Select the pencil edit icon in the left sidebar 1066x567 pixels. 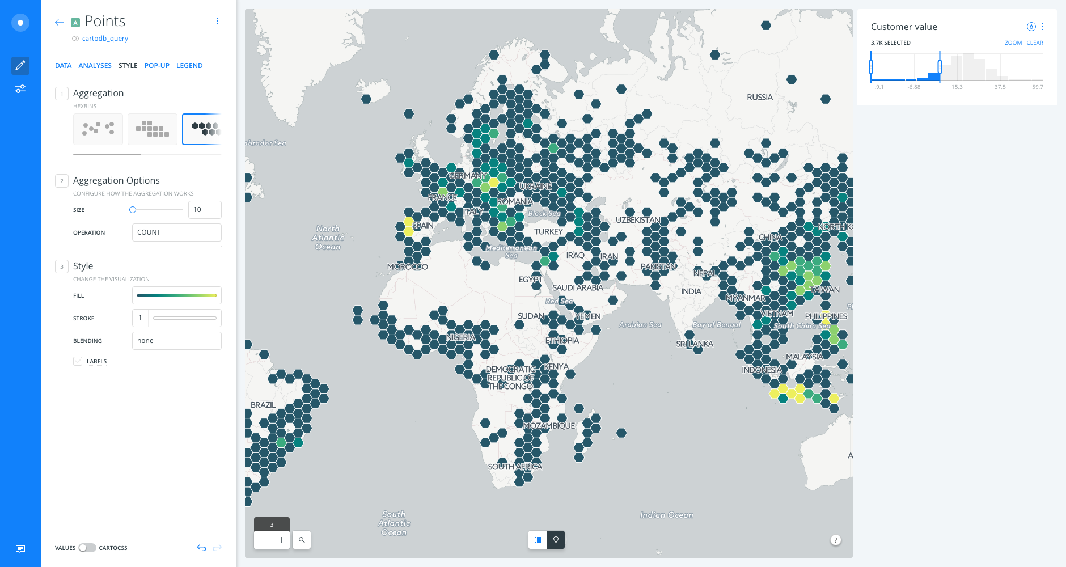point(20,66)
